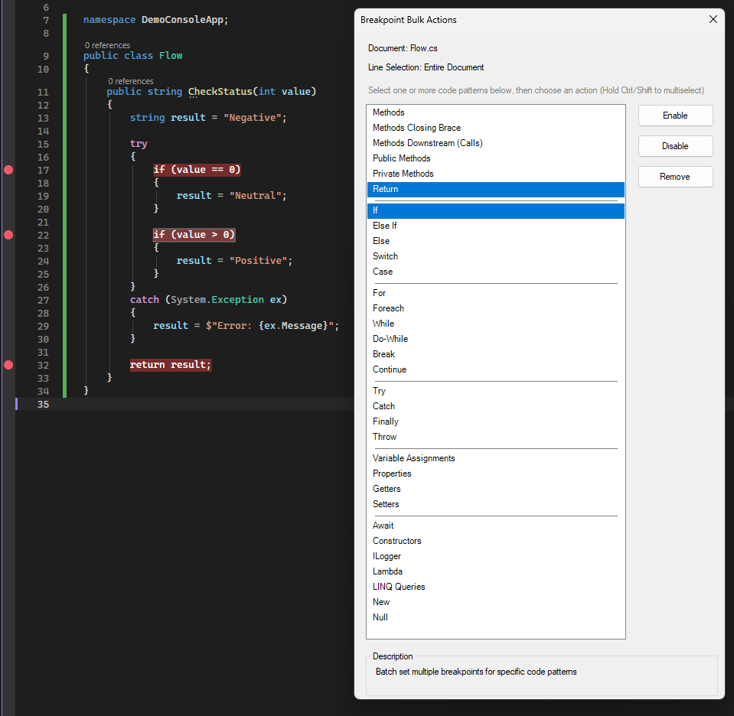Click the result = "Neutral" statement

click(231, 196)
